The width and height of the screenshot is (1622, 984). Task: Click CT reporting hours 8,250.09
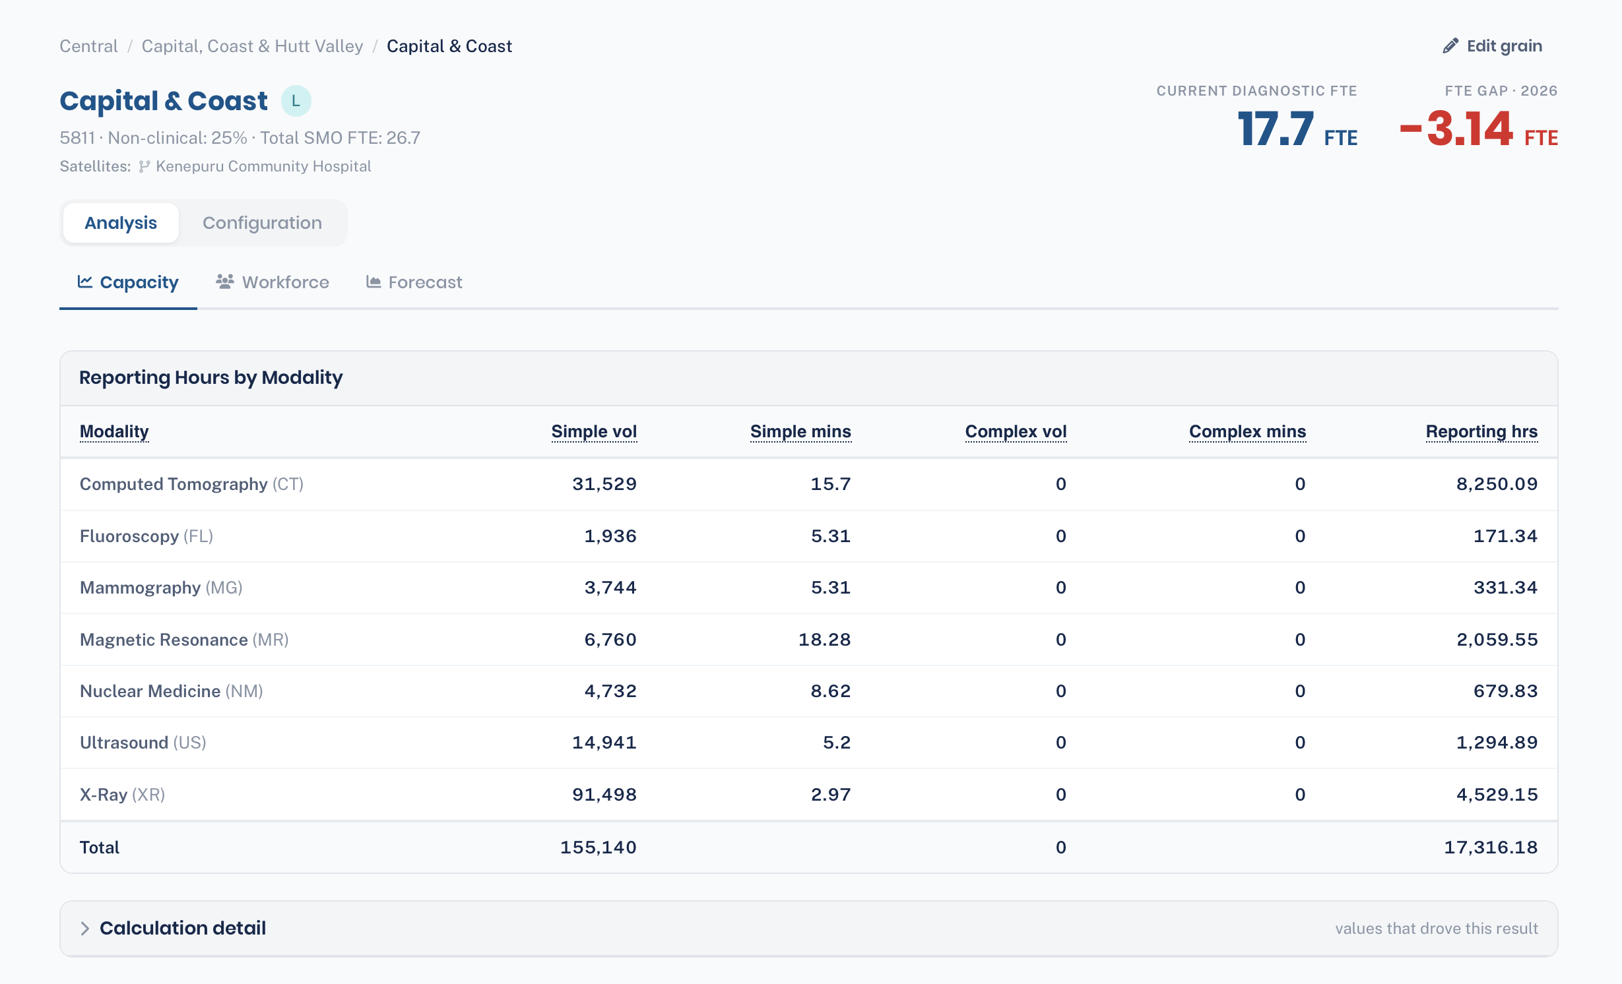(x=1497, y=484)
